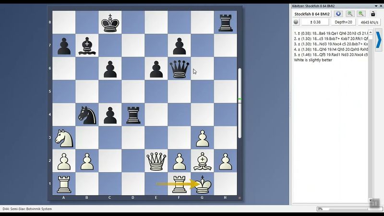Click the decrease variation lines (minus magnifier) icon

point(361,14)
